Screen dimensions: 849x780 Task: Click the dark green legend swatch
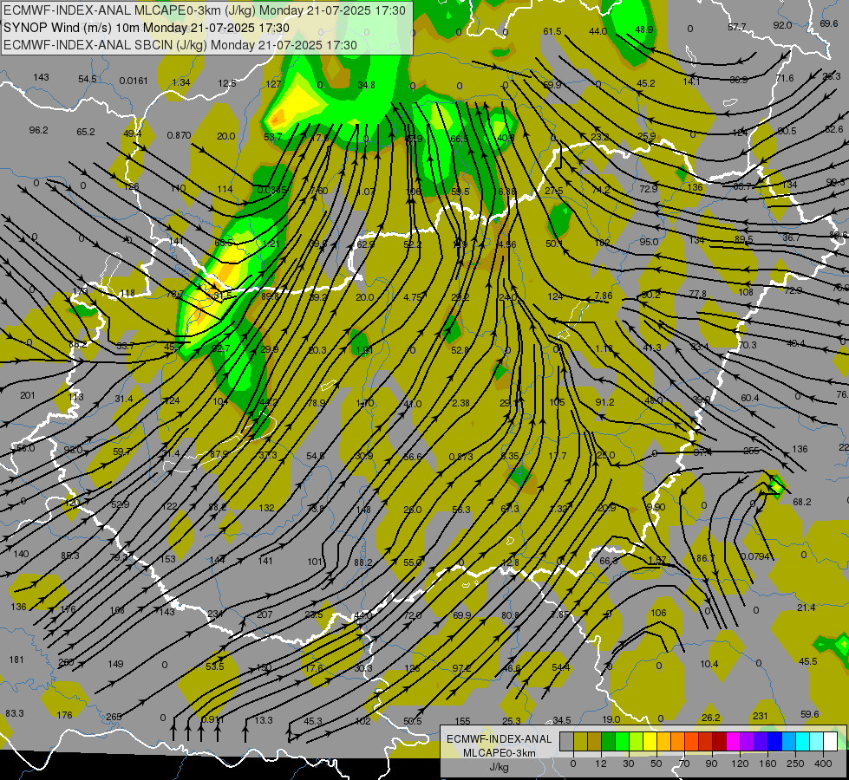609,742
